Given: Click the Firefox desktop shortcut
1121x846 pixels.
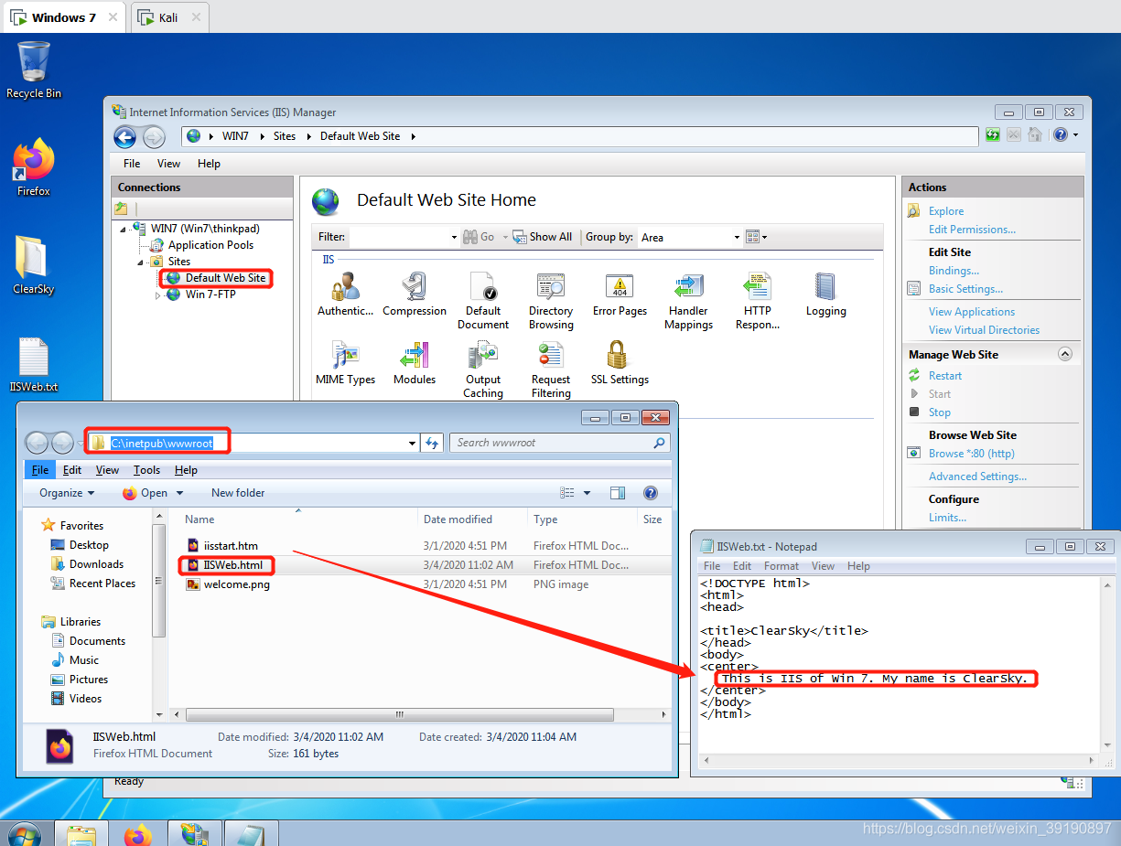Looking at the screenshot, I should (34, 167).
